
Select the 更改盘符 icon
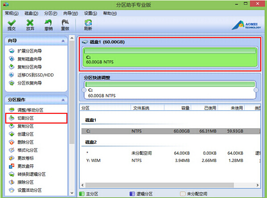tap(12, 166)
